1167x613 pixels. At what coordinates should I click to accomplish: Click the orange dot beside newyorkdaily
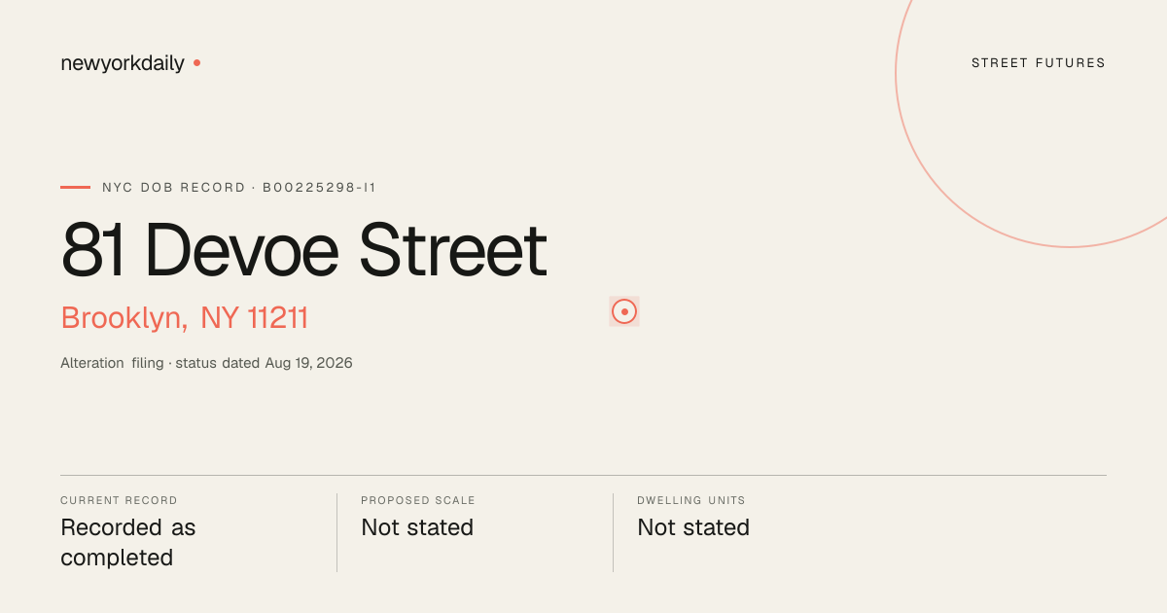(x=196, y=63)
